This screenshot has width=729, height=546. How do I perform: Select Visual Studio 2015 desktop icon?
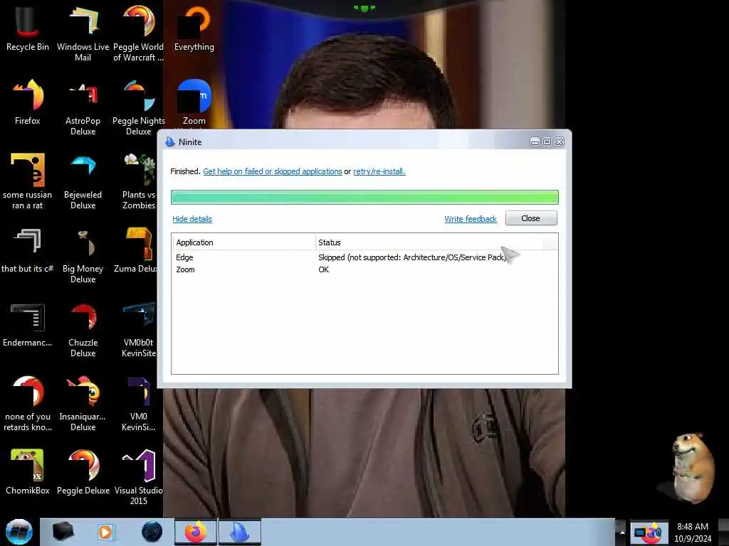(x=139, y=476)
